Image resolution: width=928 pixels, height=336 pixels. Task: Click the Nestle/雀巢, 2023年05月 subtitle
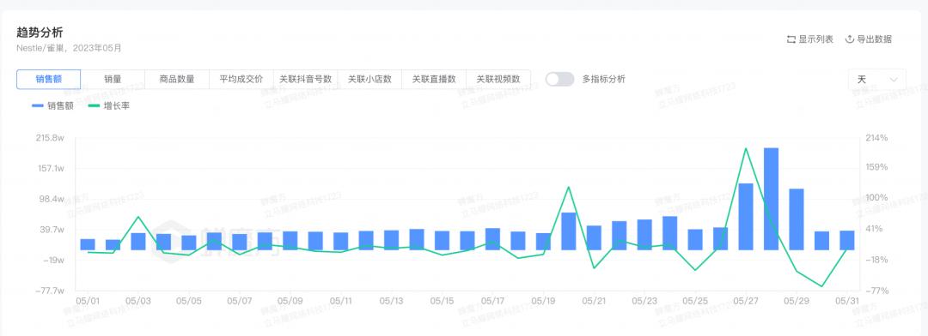[70, 48]
